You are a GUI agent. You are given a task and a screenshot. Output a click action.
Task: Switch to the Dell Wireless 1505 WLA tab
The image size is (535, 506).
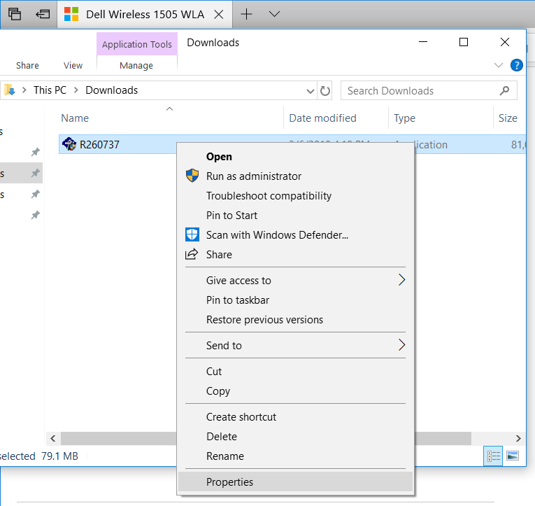[x=145, y=14]
